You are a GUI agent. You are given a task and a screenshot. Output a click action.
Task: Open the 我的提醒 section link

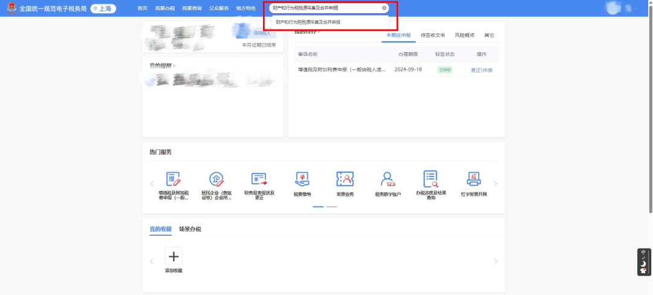click(162, 65)
